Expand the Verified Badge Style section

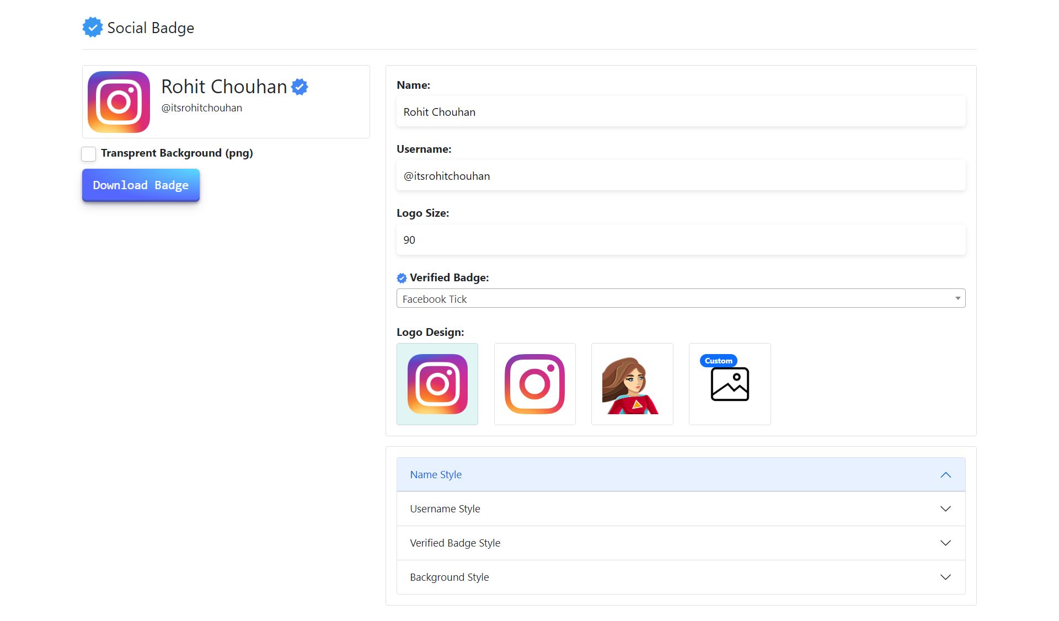click(681, 543)
